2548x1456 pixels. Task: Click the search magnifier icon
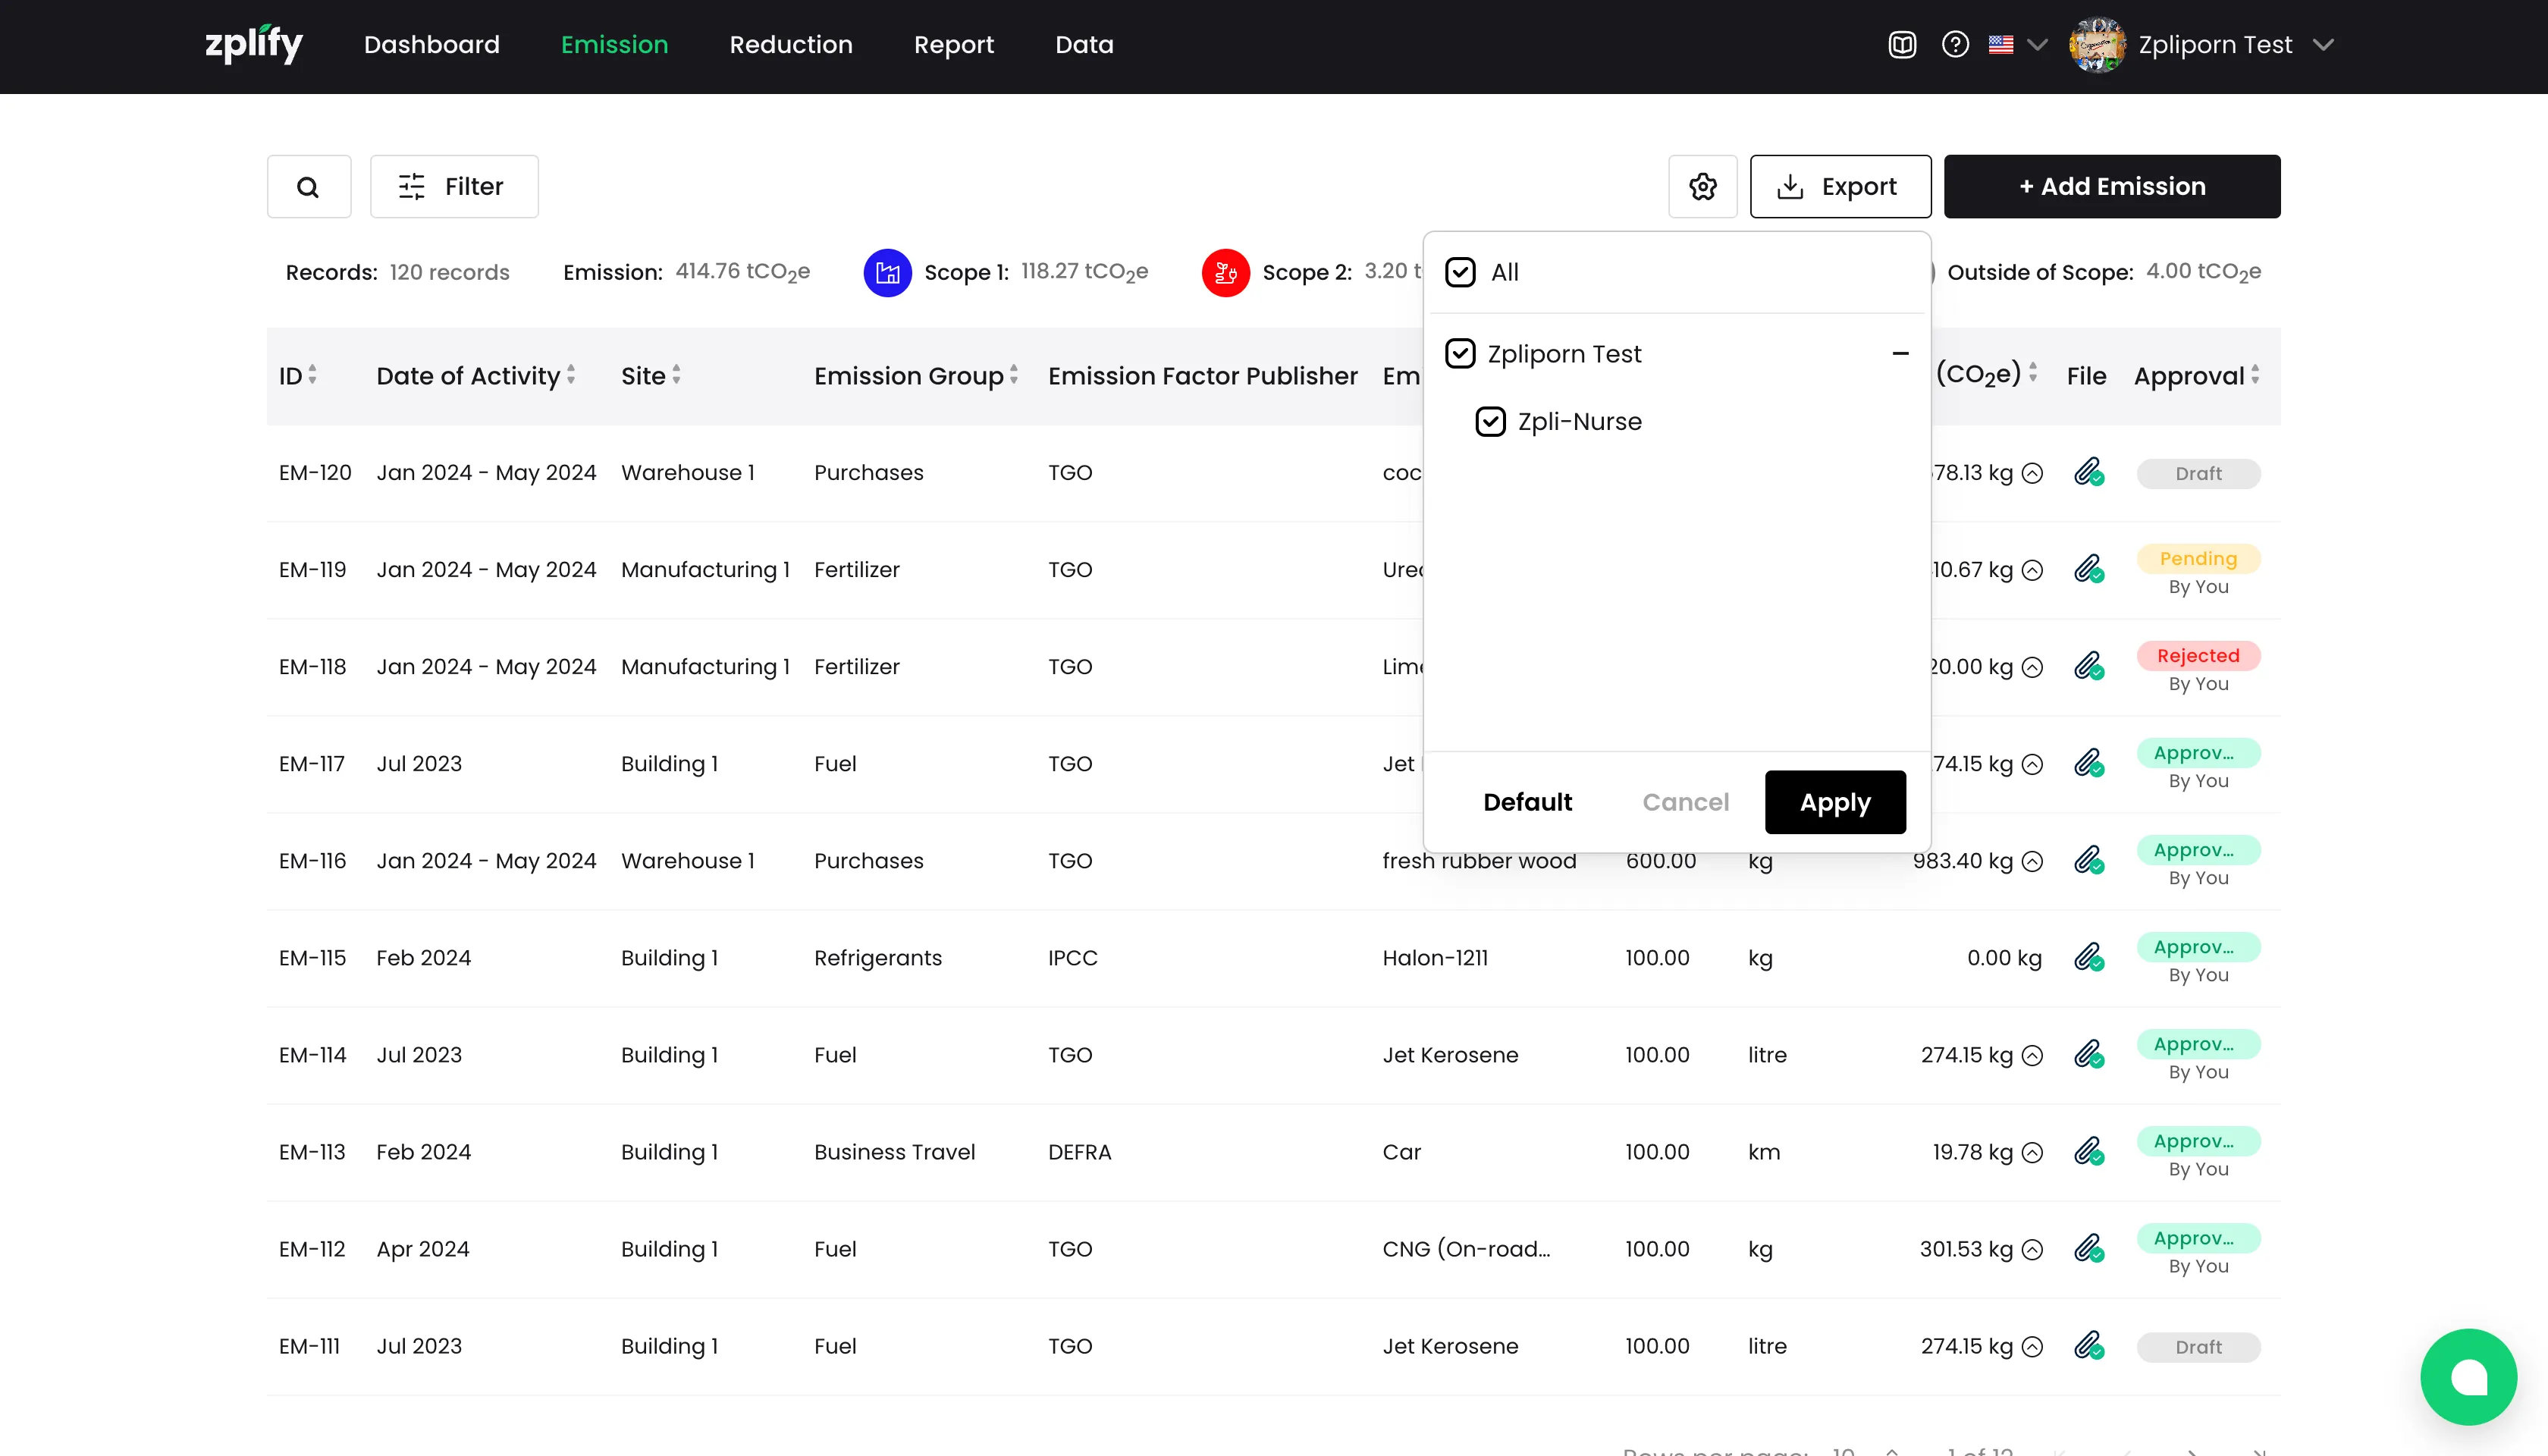click(308, 187)
